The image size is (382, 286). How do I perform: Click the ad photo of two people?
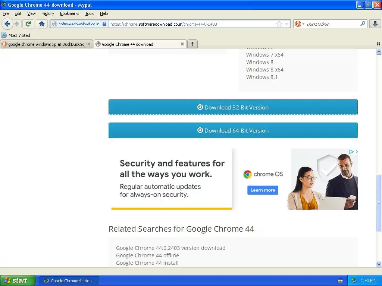322,179
